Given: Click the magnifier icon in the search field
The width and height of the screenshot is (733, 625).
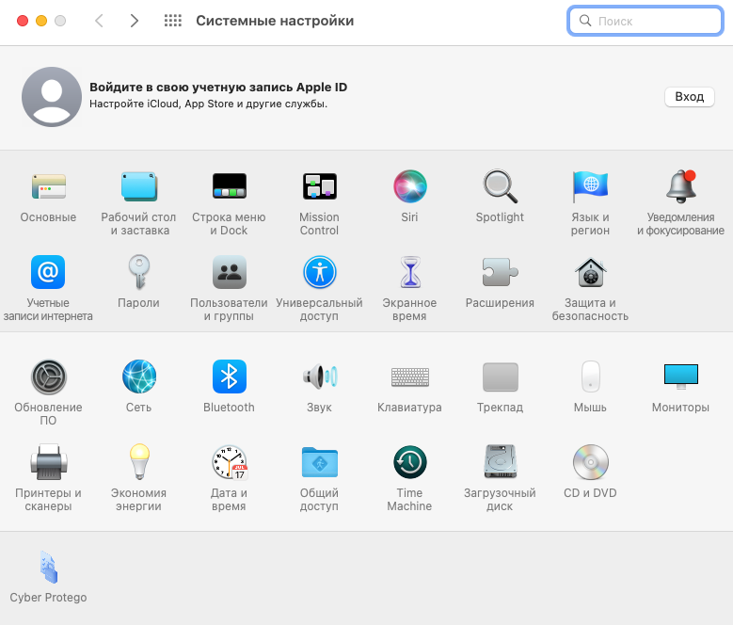Looking at the screenshot, I should tap(585, 21).
